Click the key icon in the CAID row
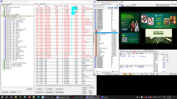Viewport: 177px width, 99px height. click(121, 67)
